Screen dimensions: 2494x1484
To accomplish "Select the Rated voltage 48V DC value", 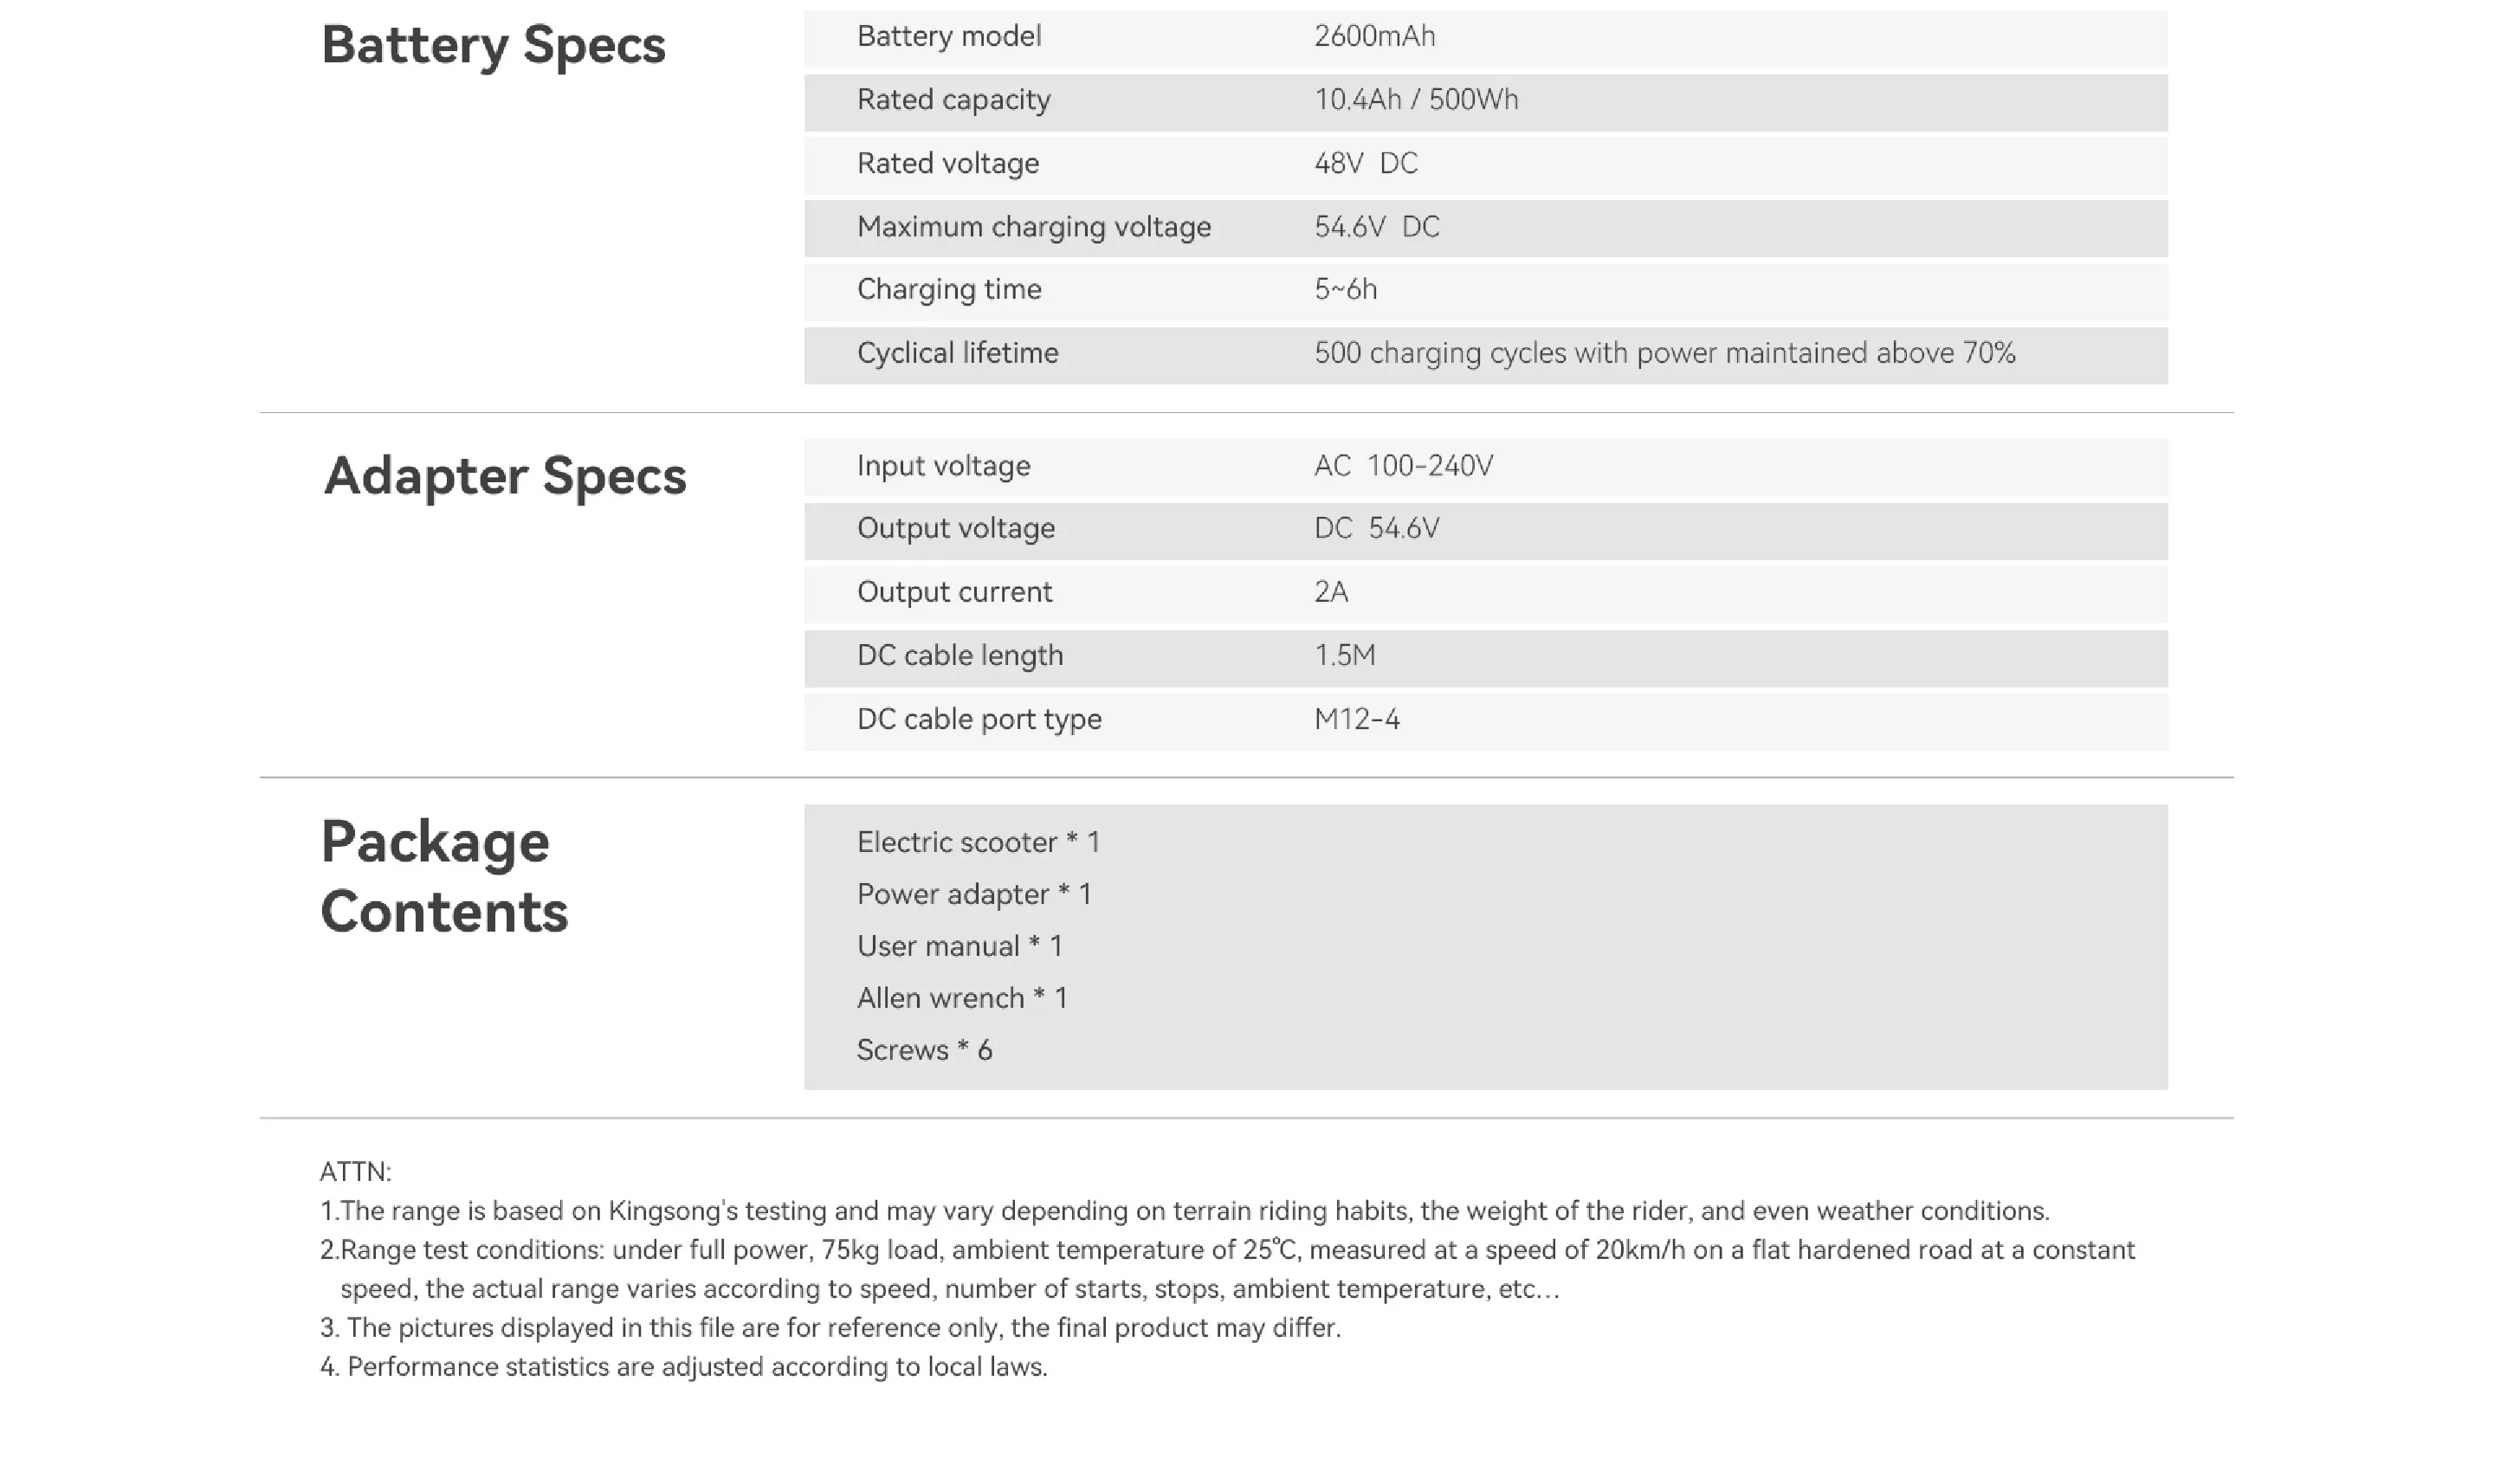I will (x=1366, y=163).
